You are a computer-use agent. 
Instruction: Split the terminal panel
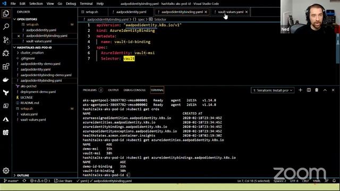[x=309, y=90]
